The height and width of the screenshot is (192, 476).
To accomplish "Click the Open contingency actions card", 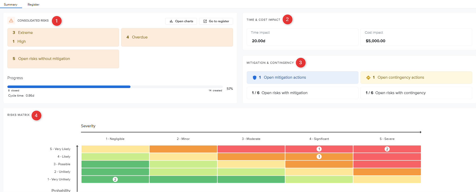I will tap(416, 77).
